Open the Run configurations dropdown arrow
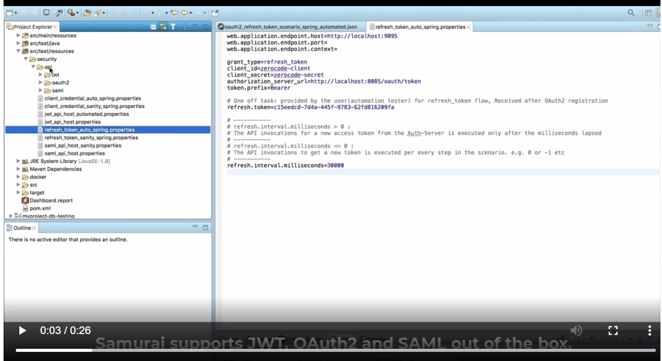The height and width of the screenshot is (361, 662). pos(77,13)
